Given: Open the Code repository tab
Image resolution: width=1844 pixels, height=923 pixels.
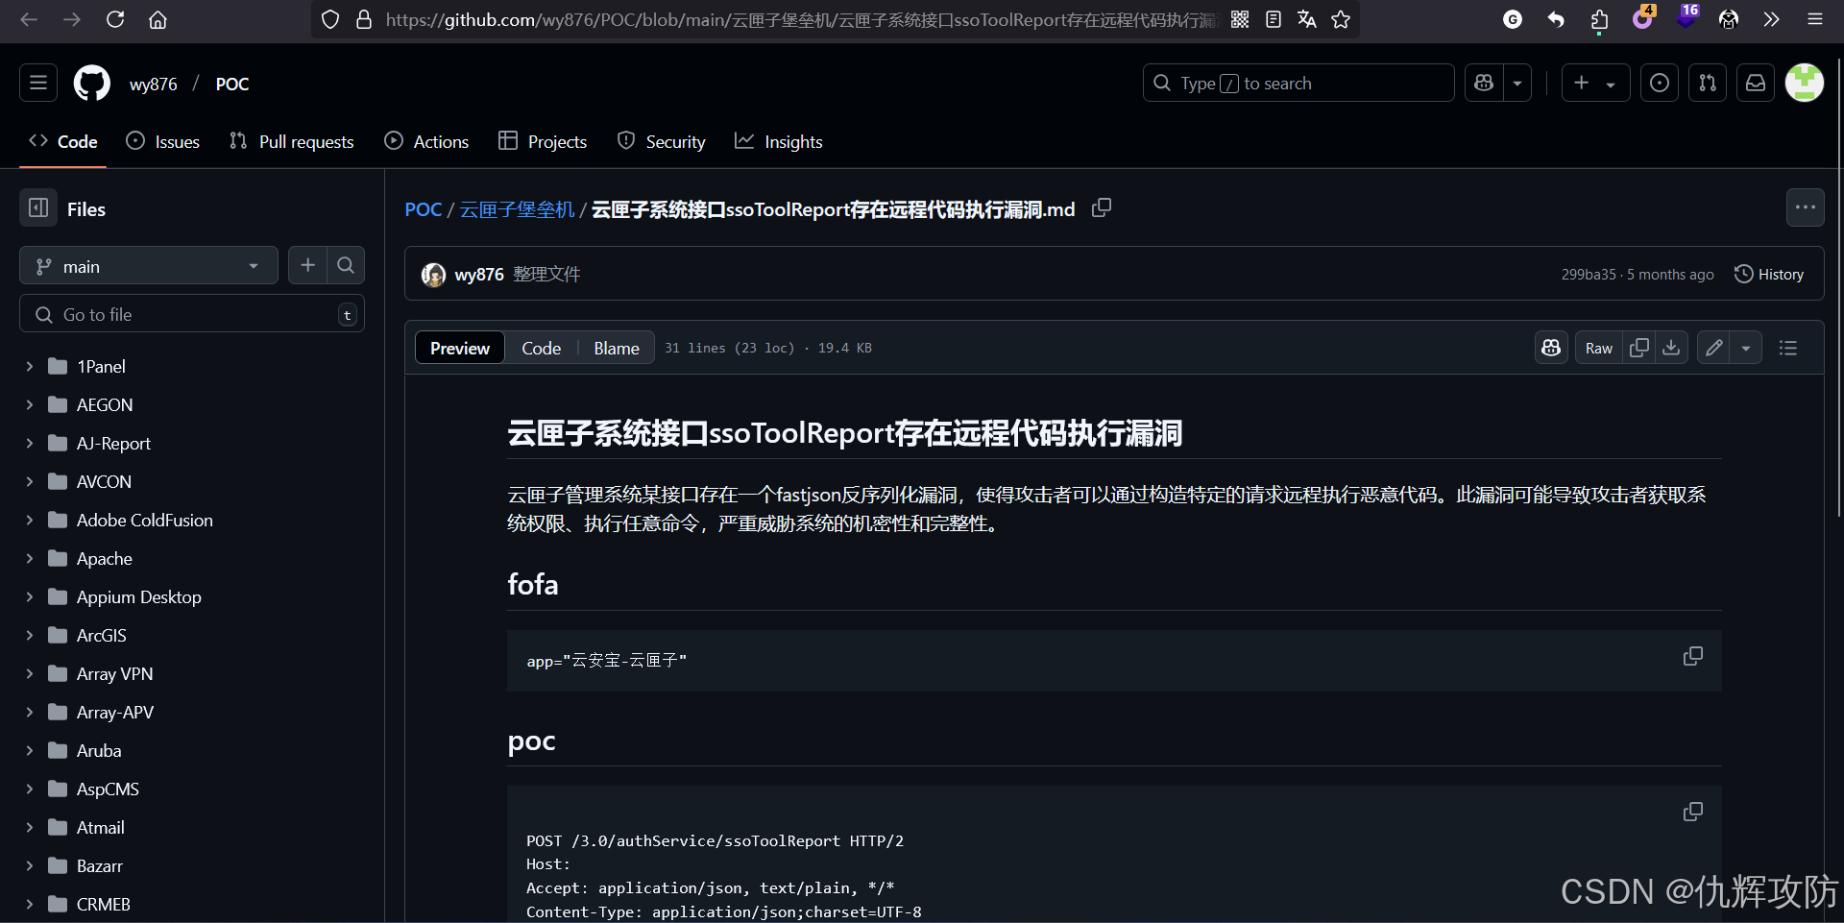Looking at the screenshot, I should [x=63, y=141].
